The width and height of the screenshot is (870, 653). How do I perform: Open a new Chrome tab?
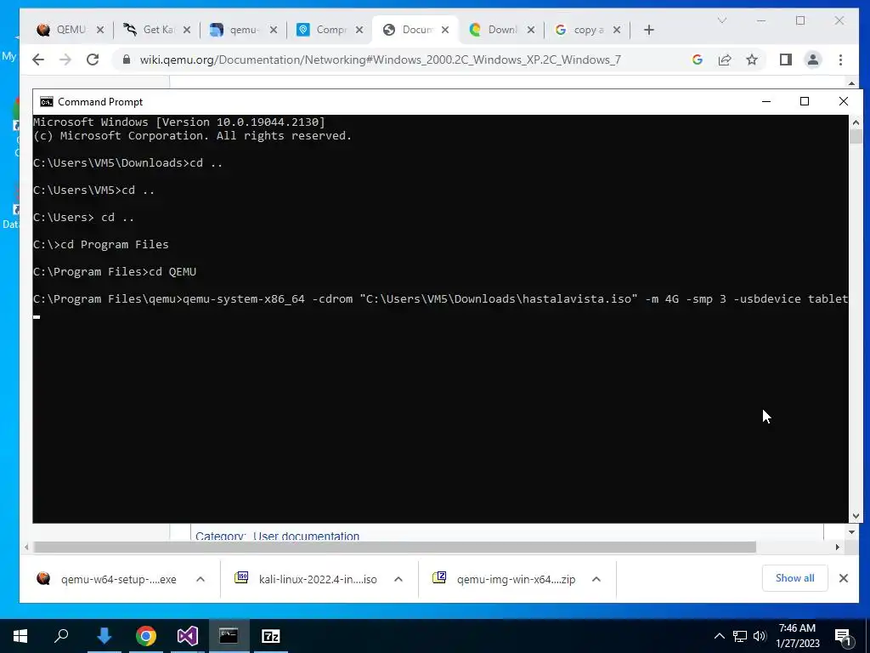[648, 30]
